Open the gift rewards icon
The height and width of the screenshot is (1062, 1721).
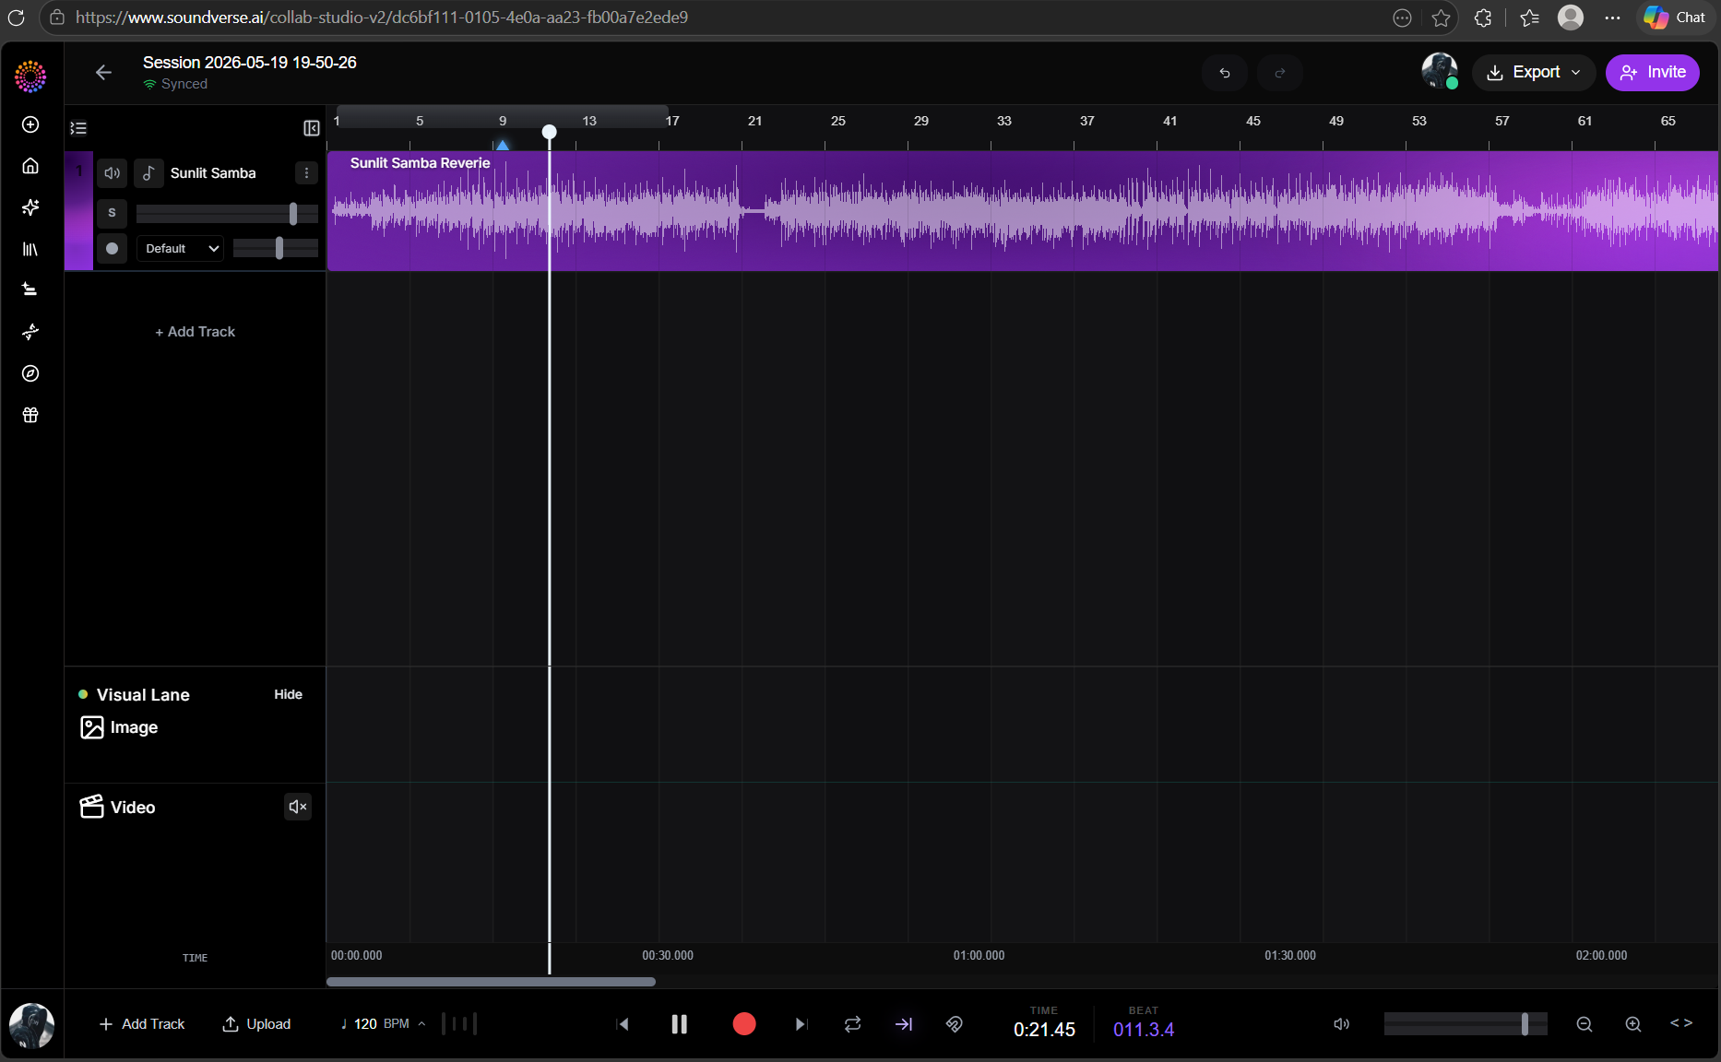click(x=30, y=415)
